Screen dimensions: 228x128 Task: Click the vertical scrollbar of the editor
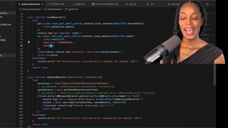[214, 75]
